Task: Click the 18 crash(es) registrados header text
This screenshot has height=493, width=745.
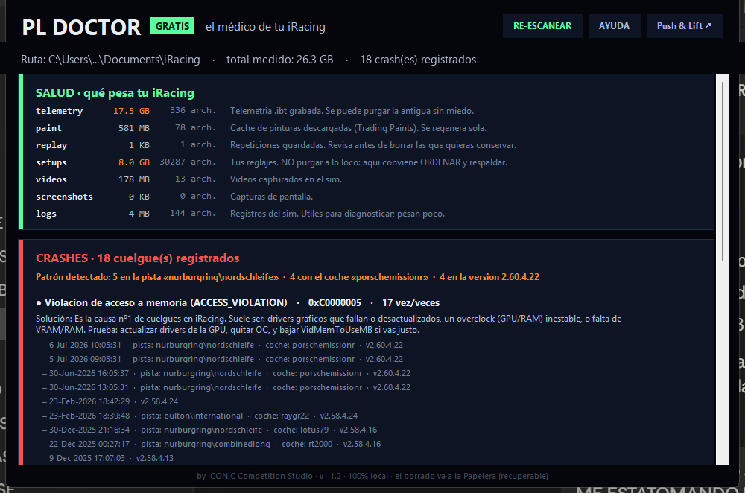Action: click(418, 60)
